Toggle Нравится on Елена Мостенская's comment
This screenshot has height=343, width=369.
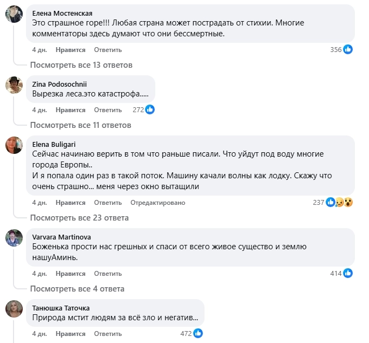(70, 50)
